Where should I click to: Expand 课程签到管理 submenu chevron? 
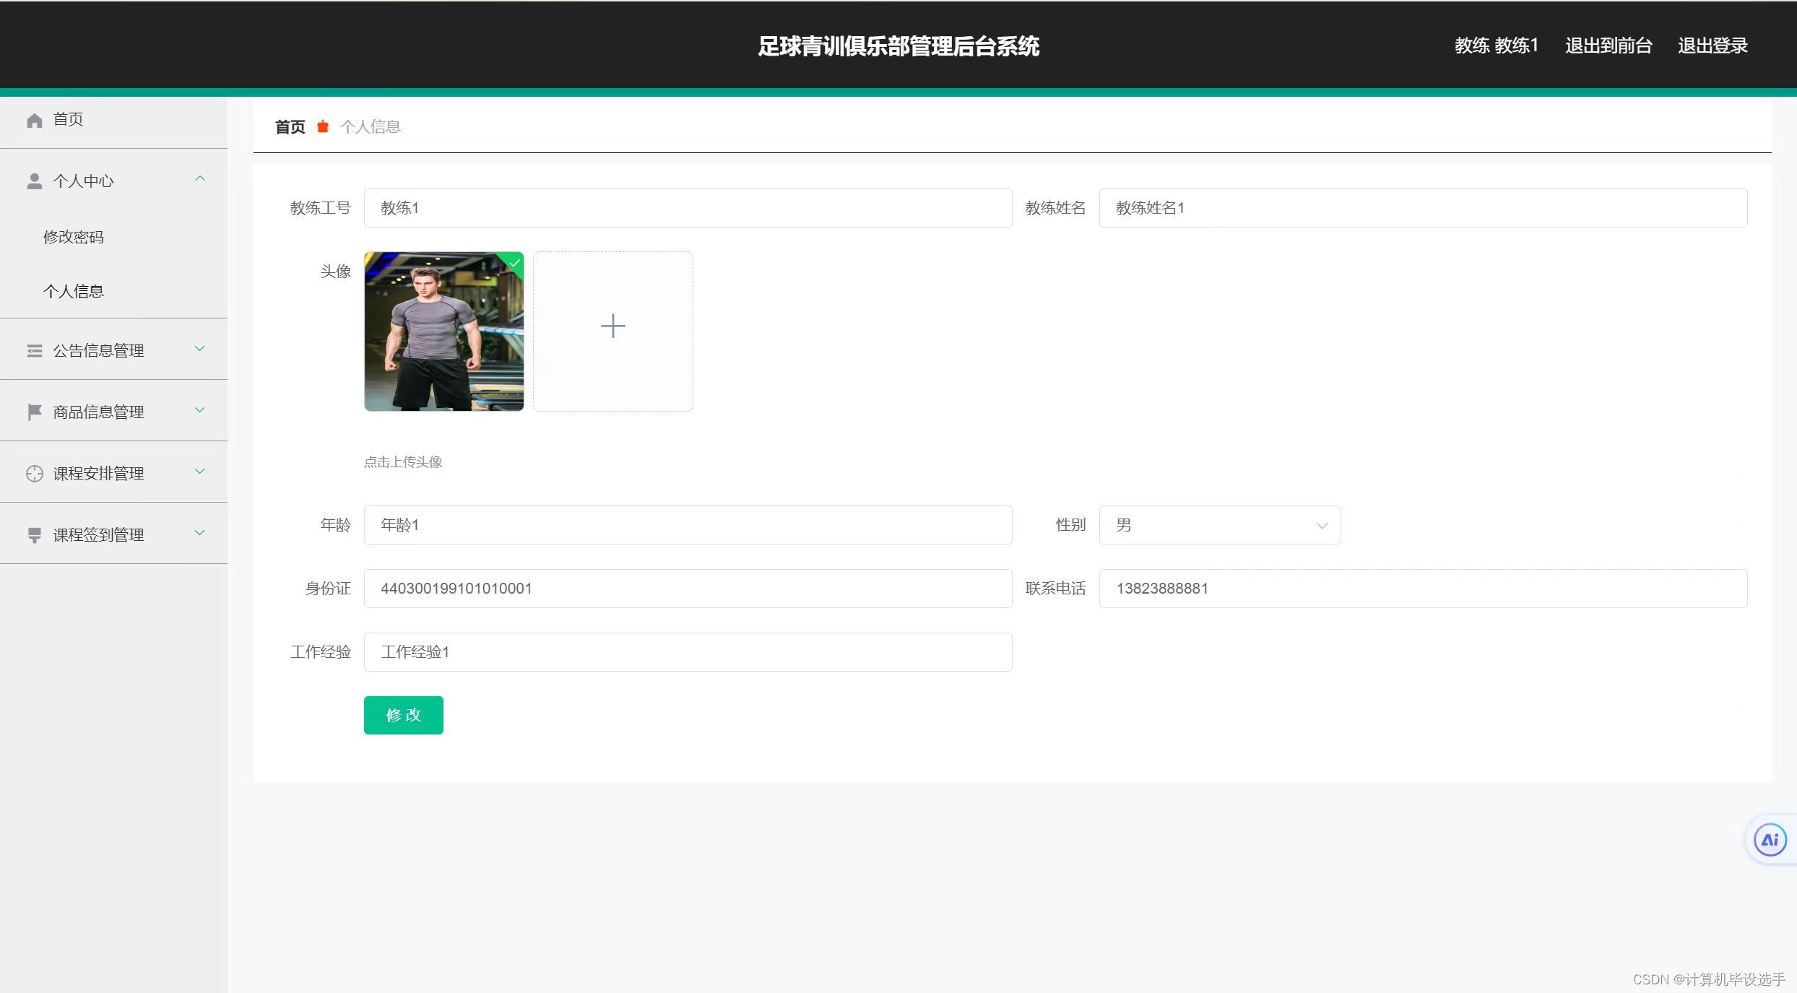pos(200,533)
